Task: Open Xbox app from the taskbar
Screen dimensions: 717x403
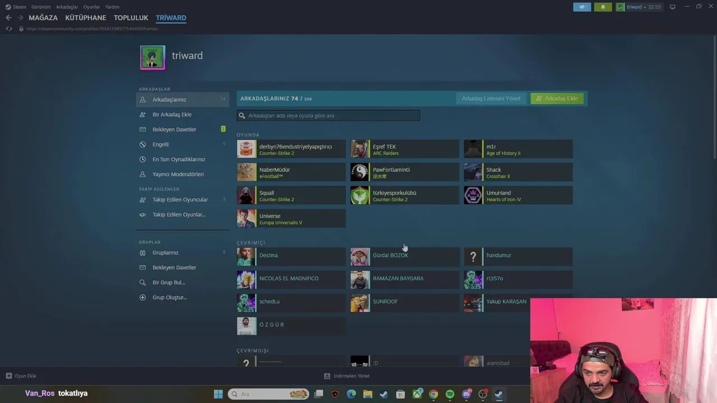Action: [x=417, y=394]
